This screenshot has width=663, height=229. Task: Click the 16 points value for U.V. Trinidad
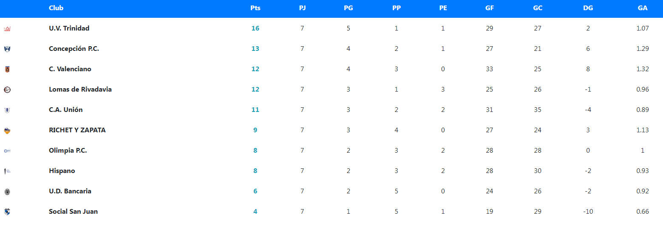[x=255, y=28]
